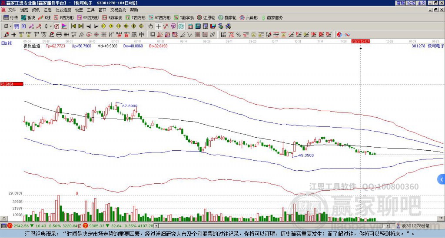Image resolution: width=445 pixels, height=238 pixels.
Task: Open the 设置 menu
Action: pyautogui.click(x=79, y=10)
